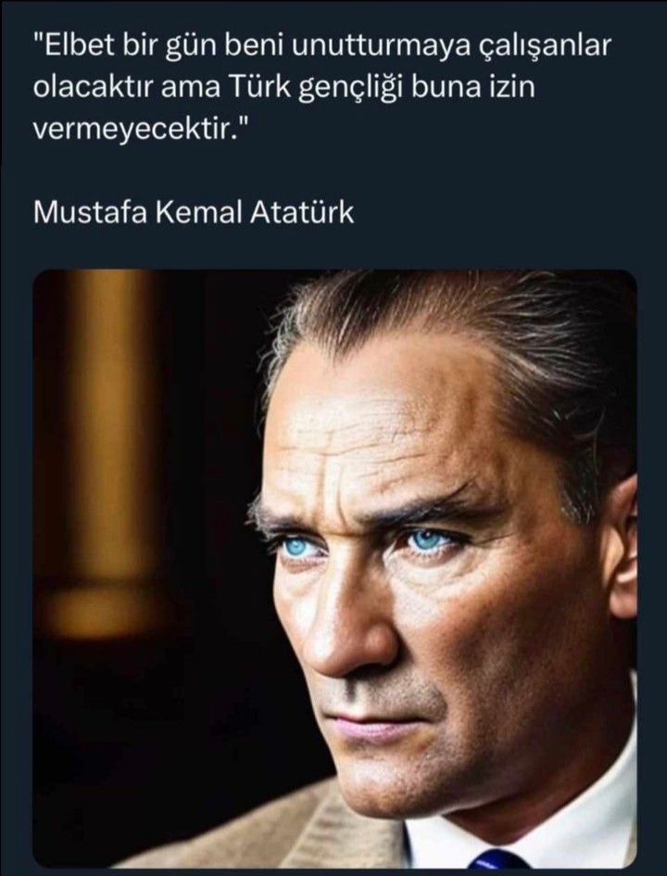This screenshot has height=876, width=667.
Task: Click the blue tie in the photo
Action: [498, 858]
